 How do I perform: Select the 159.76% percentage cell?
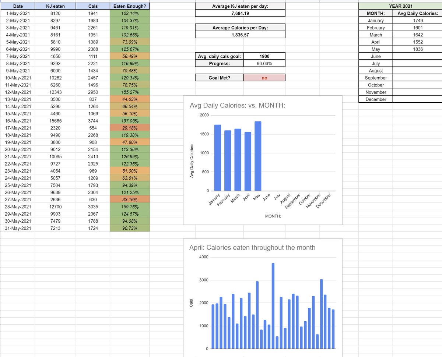click(x=130, y=207)
